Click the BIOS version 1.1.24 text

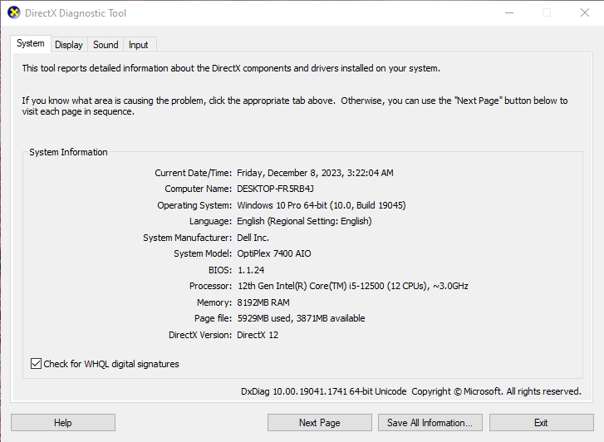(x=250, y=270)
